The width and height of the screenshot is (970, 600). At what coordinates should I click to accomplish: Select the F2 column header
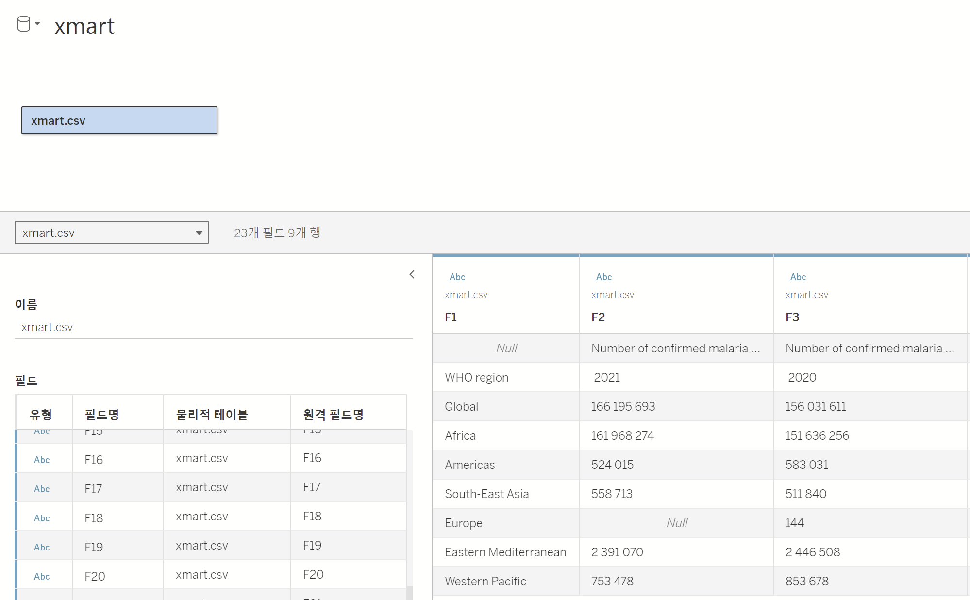tap(598, 317)
